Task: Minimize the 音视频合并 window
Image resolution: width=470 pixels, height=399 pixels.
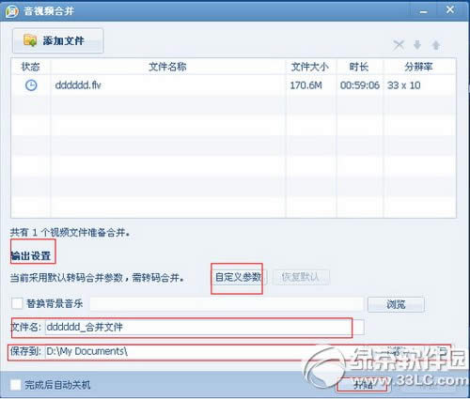Action: coord(424,10)
